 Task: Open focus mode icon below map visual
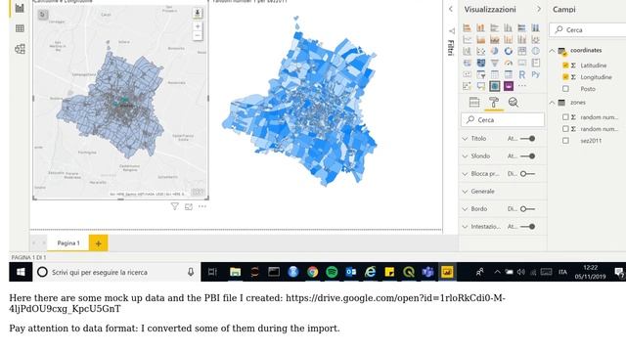coord(189,206)
